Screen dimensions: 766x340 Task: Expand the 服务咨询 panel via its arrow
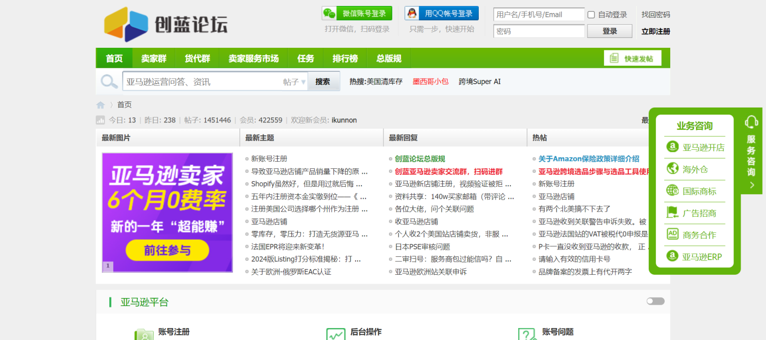tap(752, 185)
